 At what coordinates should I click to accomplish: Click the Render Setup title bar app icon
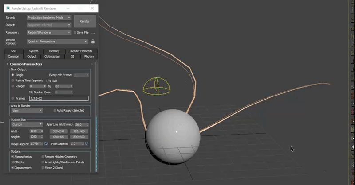8,8
